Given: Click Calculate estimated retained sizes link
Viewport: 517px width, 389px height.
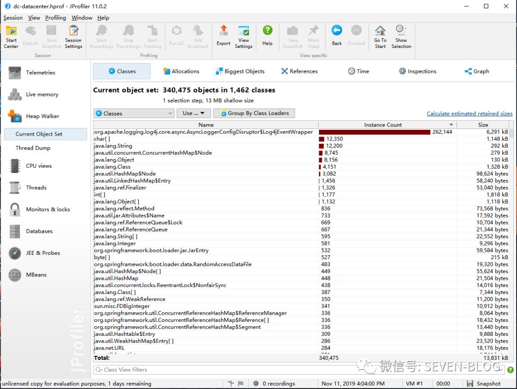Looking at the screenshot, I should [470, 114].
